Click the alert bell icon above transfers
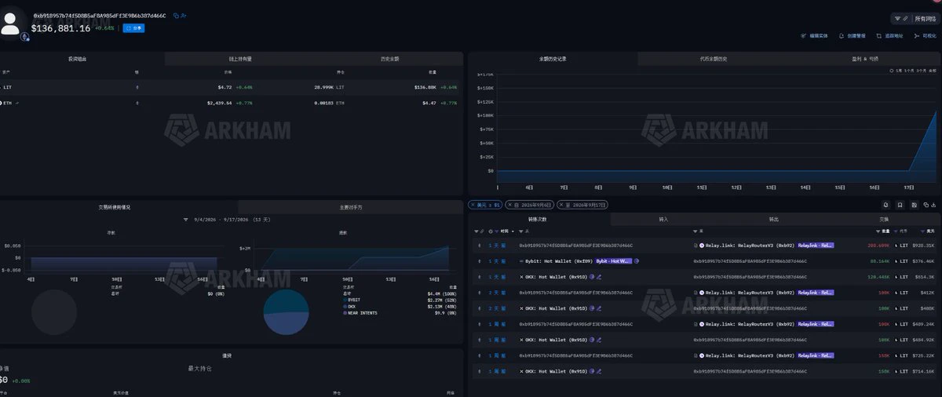 (885, 205)
